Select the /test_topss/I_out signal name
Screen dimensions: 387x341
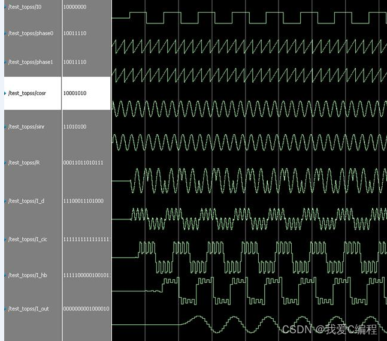coord(29,309)
